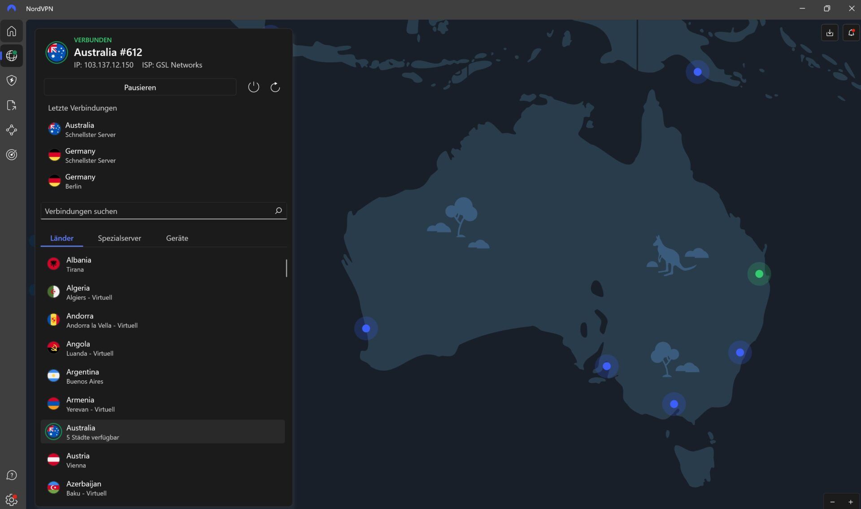Image resolution: width=861 pixels, height=509 pixels.
Task: Click the Pausieren button
Action: [x=140, y=87]
